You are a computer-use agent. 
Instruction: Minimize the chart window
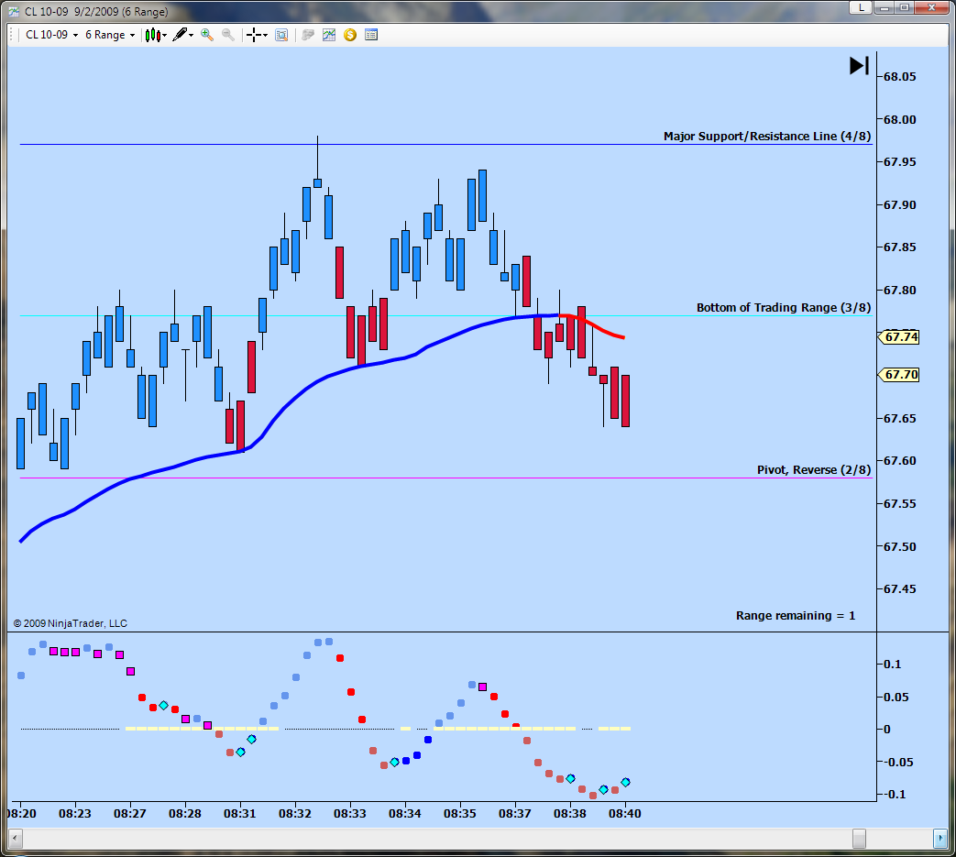[884, 7]
